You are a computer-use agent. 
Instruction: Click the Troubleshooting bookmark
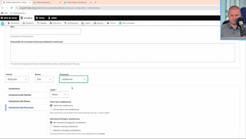(18, 13)
